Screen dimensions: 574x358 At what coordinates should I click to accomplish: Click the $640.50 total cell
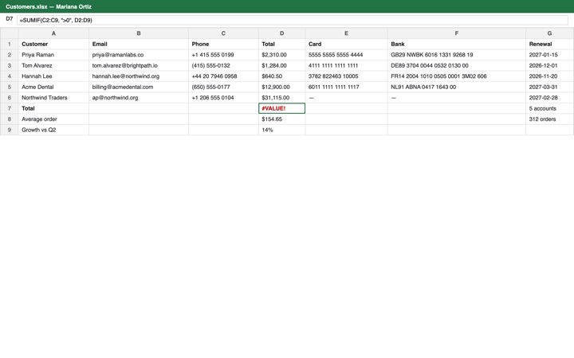[x=282, y=76]
